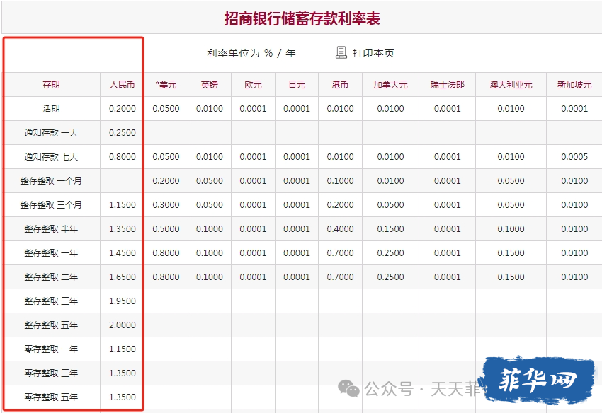Select SGD rate 0.0005 for 通知存款 七天

pyautogui.click(x=574, y=157)
